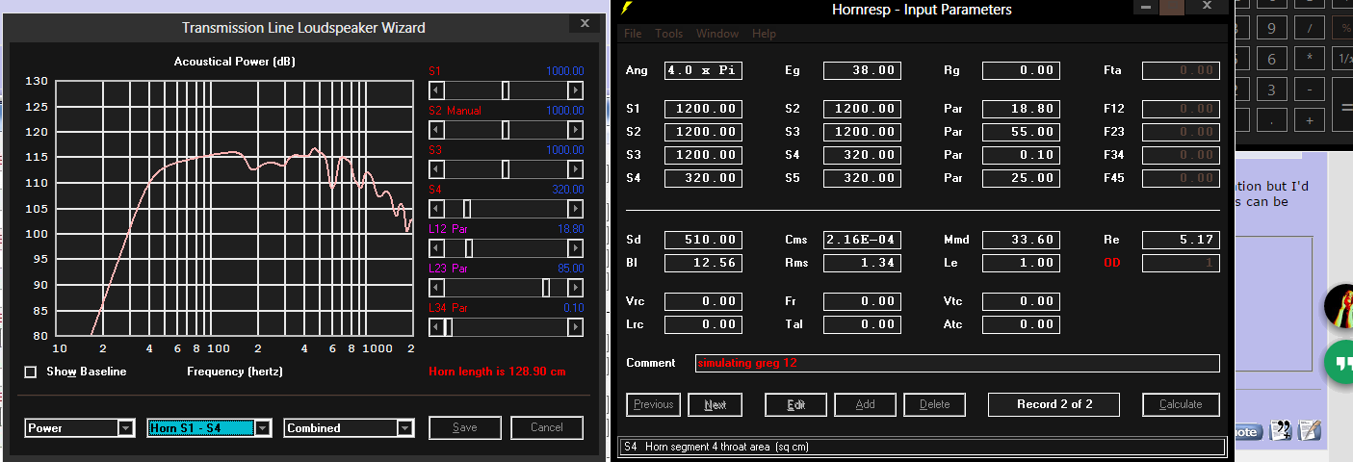
Task: Click the S3 slider left arrow
Action: tap(436, 168)
